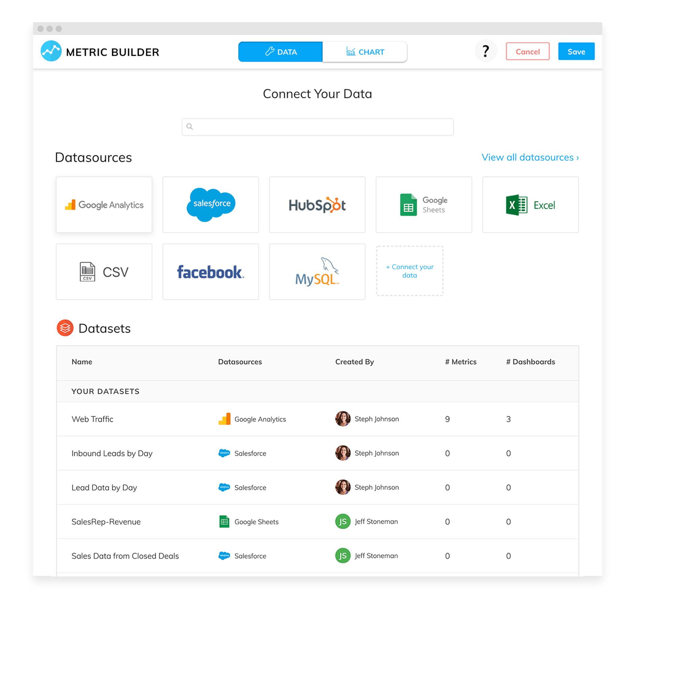Switch to the Data tab

[280, 51]
